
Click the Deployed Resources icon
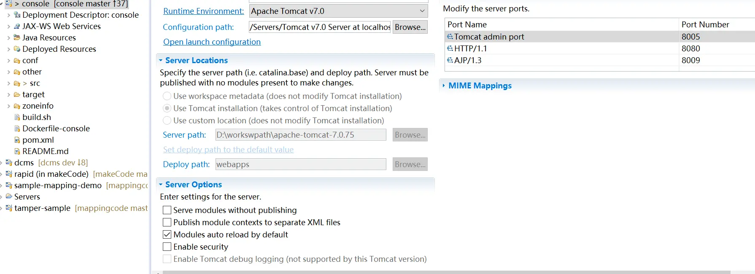coord(17,49)
